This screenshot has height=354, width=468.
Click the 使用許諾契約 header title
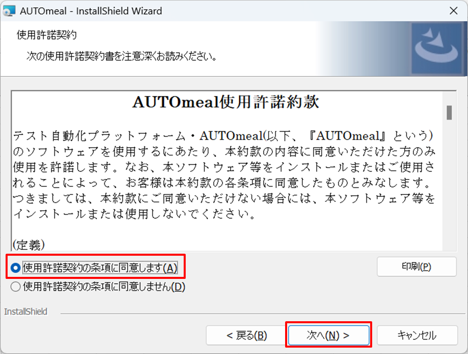(47, 35)
